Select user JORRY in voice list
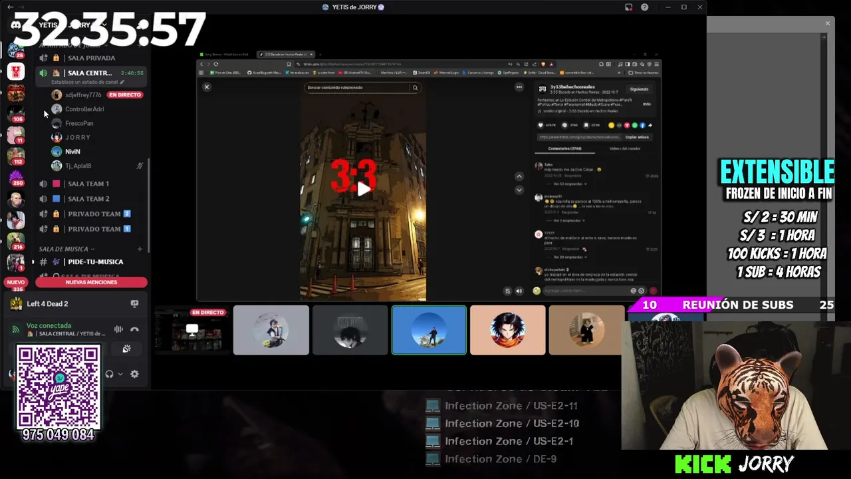This screenshot has width=851, height=479. pos(78,137)
